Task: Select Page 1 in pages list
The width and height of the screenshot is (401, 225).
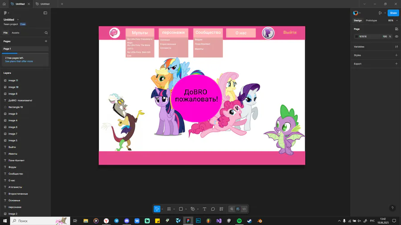Action: (x=25, y=49)
